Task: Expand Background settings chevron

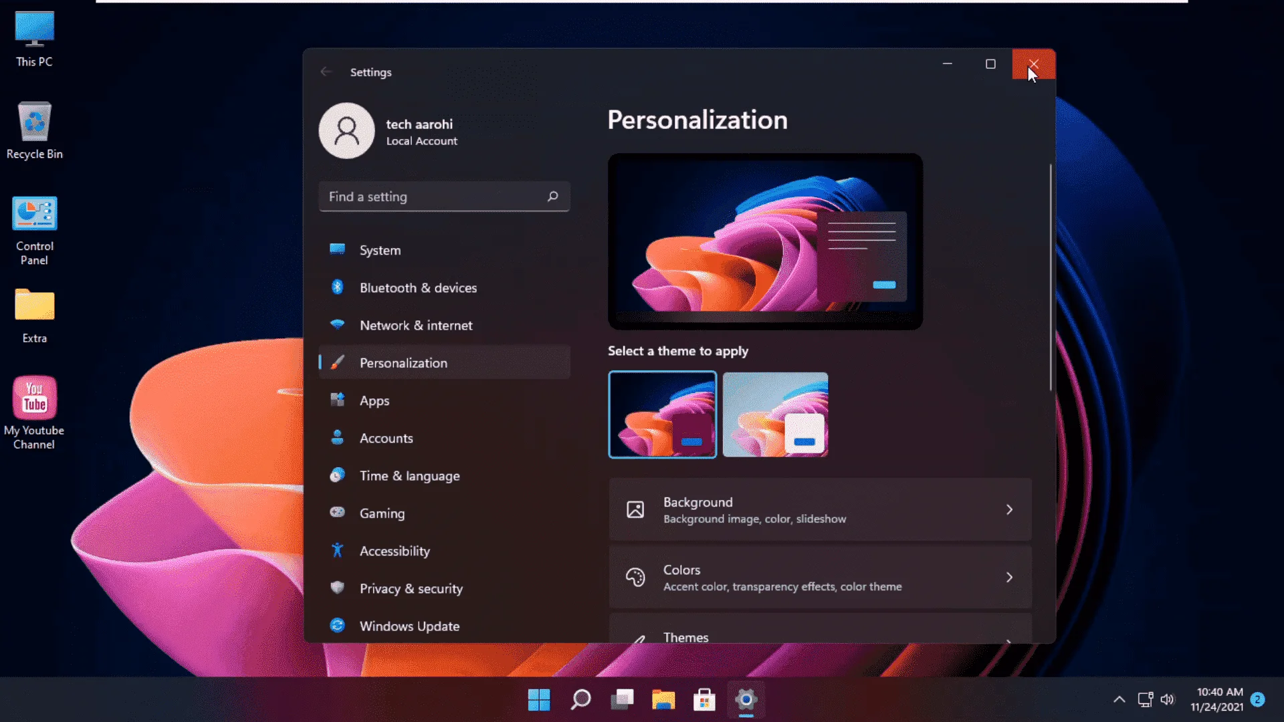Action: tap(1009, 509)
